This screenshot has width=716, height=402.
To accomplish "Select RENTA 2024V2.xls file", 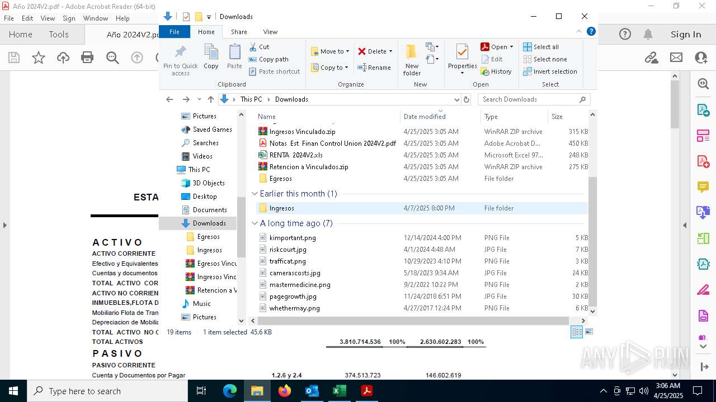I will 422,155.
